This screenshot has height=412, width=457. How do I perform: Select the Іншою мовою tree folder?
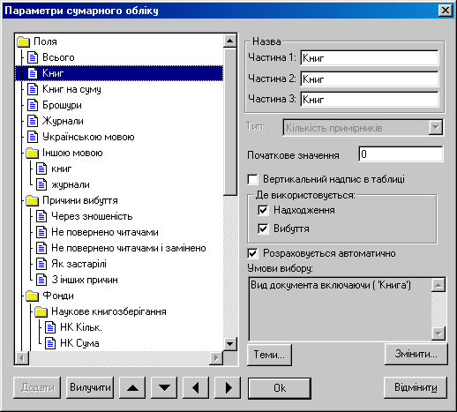[x=72, y=153]
